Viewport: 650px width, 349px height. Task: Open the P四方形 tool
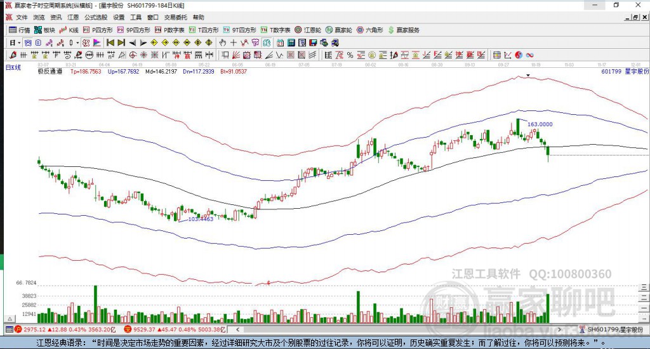pyautogui.click(x=98, y=30)
